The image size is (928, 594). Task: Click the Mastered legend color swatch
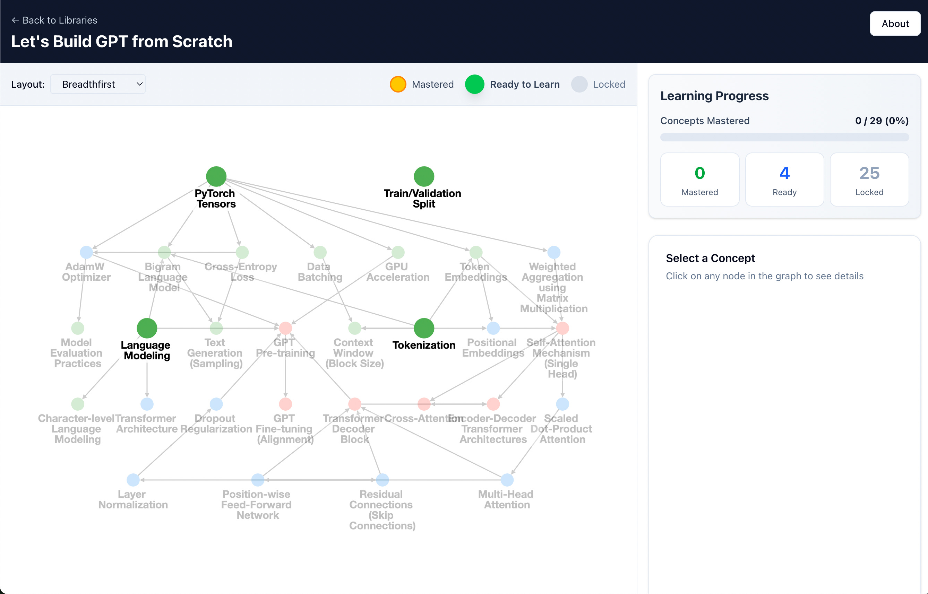tap(398, 84)
